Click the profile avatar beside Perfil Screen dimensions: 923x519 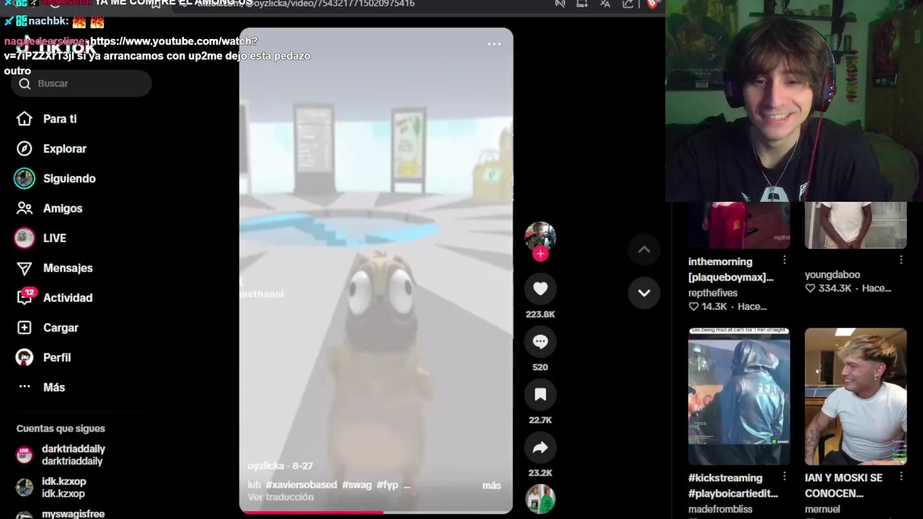[x=25, y=358]
